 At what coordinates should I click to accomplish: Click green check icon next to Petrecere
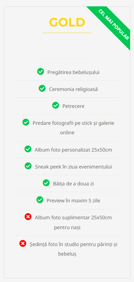[x=55, y=105]
